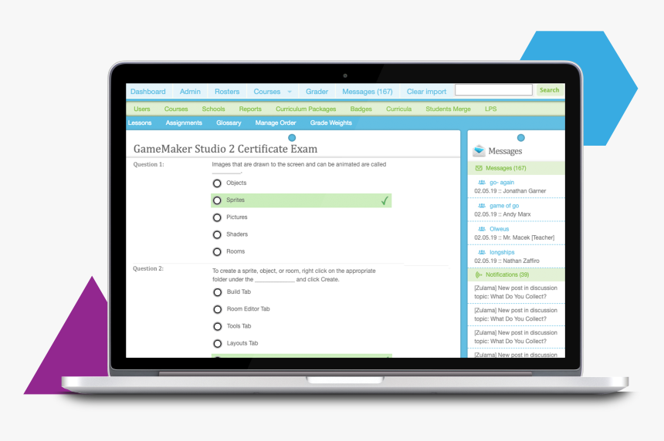Viewport: 664px width, 441px height.
Task: Choose the Room Editor Tab radio option
Action: pyautogui.click(x=217, y=309)
